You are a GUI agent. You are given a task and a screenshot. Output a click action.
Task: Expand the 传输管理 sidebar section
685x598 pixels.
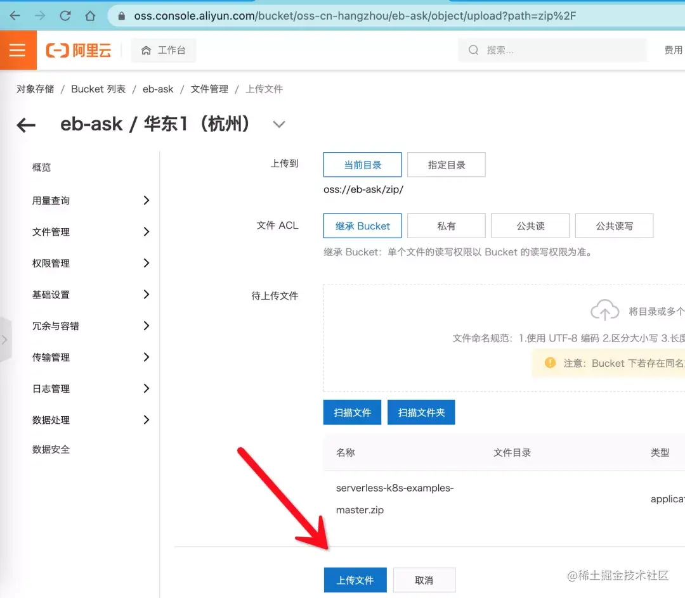tap(147, 357)
